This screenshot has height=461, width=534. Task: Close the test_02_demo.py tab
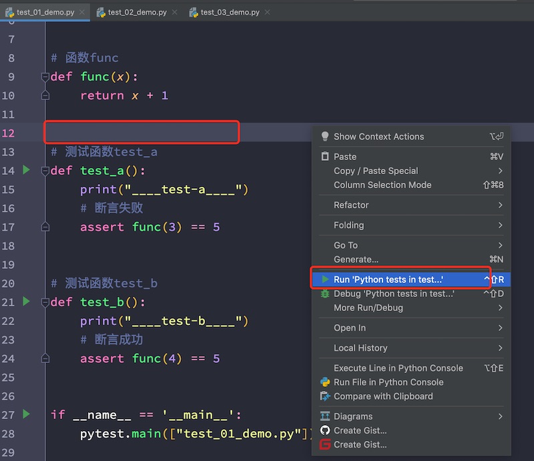pyautogui.click(x=174, y=12)
